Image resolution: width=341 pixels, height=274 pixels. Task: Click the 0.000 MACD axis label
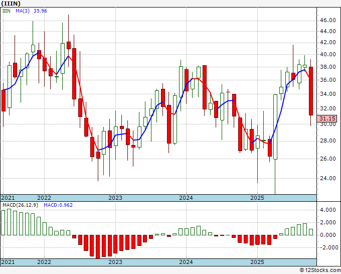point(328,235)
